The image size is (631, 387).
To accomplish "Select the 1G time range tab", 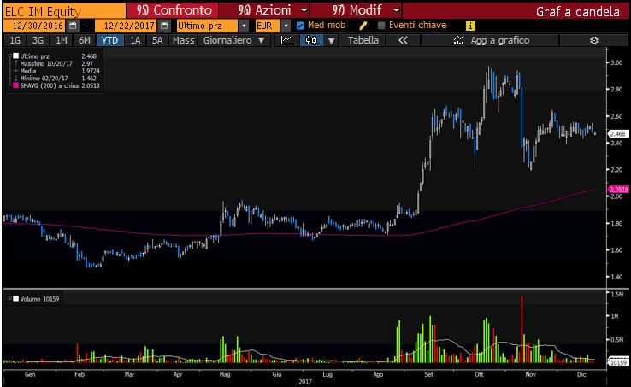I will pos(15,40).
